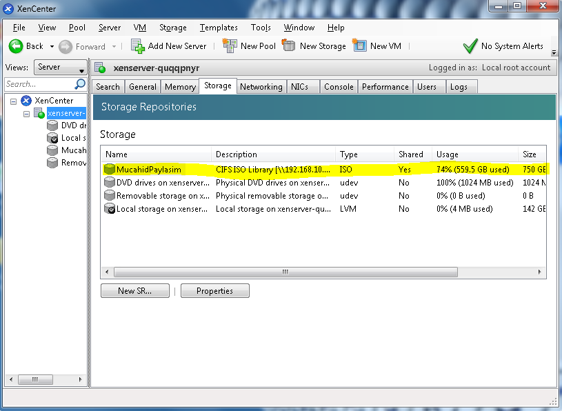The height and width of the screenshot is (411, 562).
Task: Open the Server menu
Action: (x=110, y=28)
